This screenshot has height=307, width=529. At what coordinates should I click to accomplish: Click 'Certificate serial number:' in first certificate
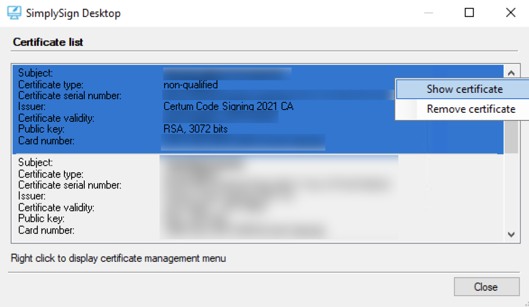pos(69,96)
